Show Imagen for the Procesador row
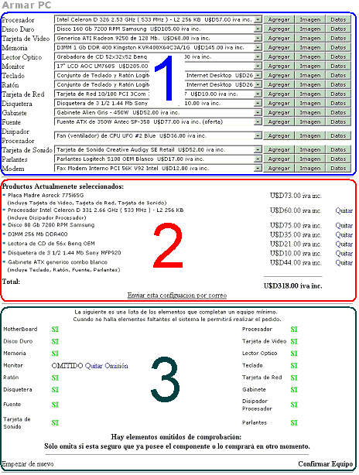 (310, 19)
